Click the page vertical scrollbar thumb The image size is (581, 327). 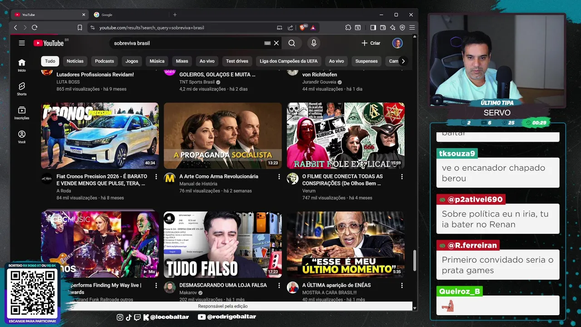click(414, 261)
